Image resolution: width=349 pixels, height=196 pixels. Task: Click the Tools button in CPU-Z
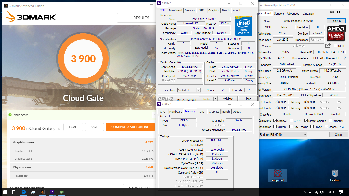[x=206, y=99]
